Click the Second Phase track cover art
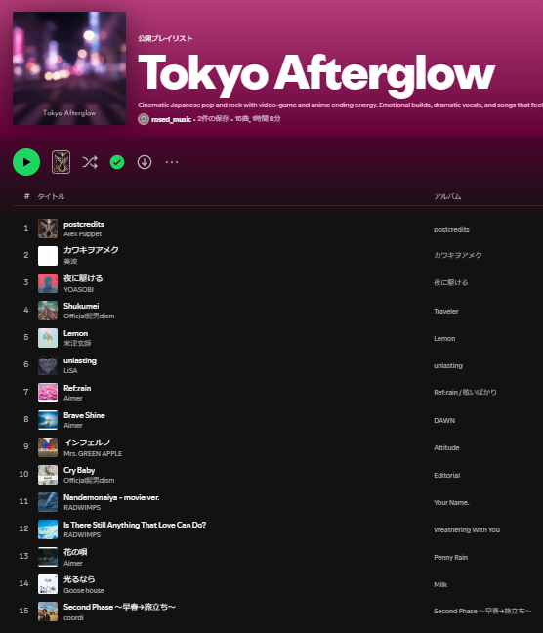This screenshot has width=543, height=633. coord(48,612)
